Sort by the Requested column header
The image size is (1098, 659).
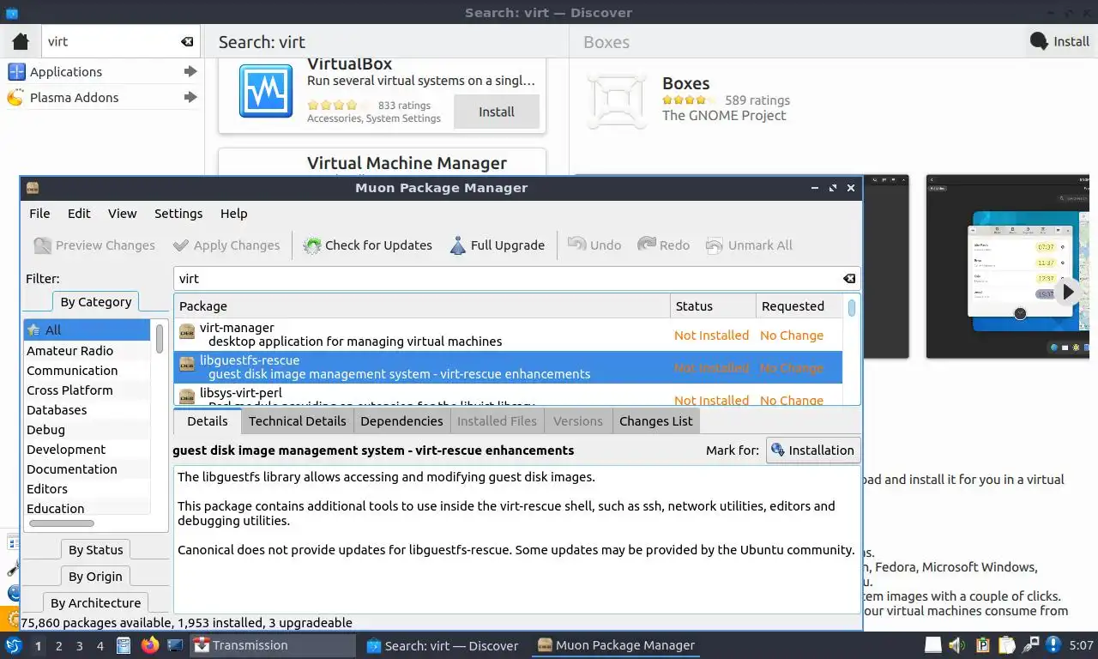(799, 306)
